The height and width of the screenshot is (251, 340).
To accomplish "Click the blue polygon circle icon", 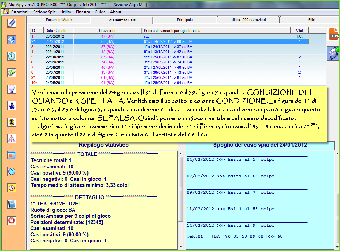I will [12, 171].
